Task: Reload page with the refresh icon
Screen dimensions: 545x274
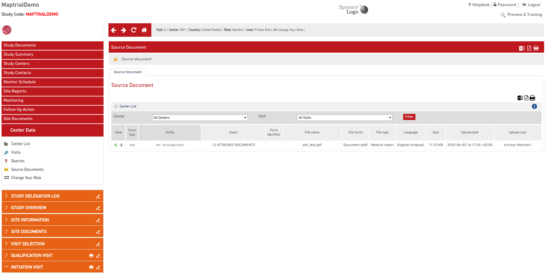Action: pos(134,30)
